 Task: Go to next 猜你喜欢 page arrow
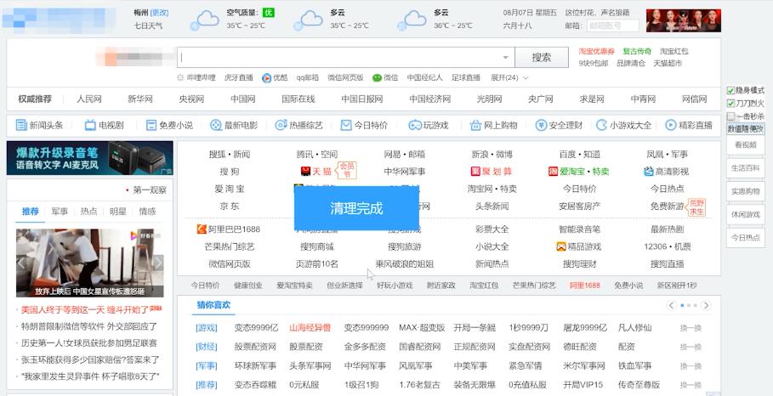pos(706,305)
